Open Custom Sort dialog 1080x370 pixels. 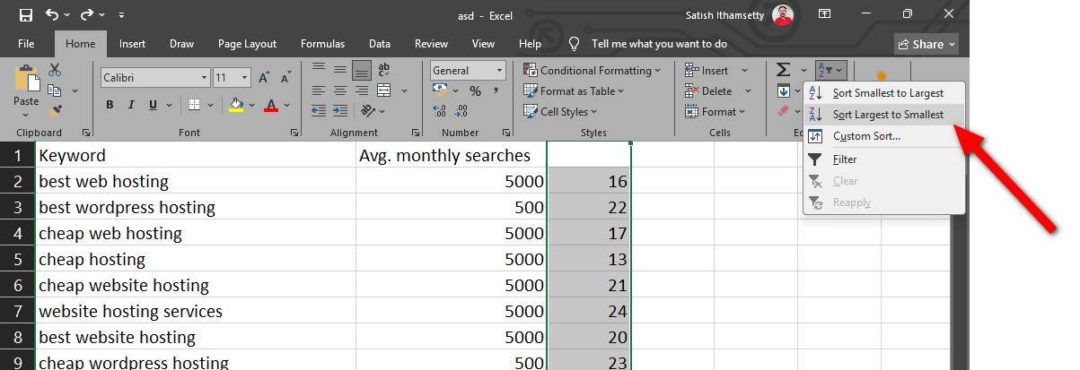coord(884,136)
